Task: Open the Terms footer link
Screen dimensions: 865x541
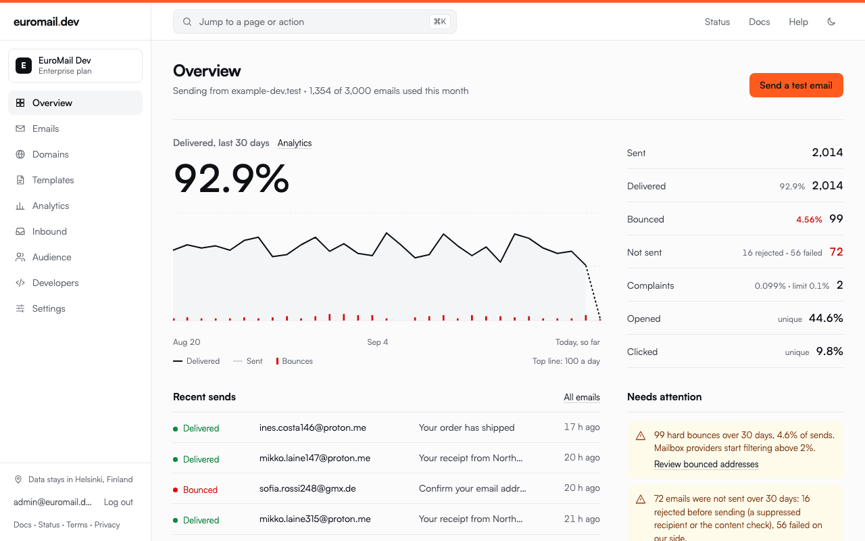Action: pos(77,525)
